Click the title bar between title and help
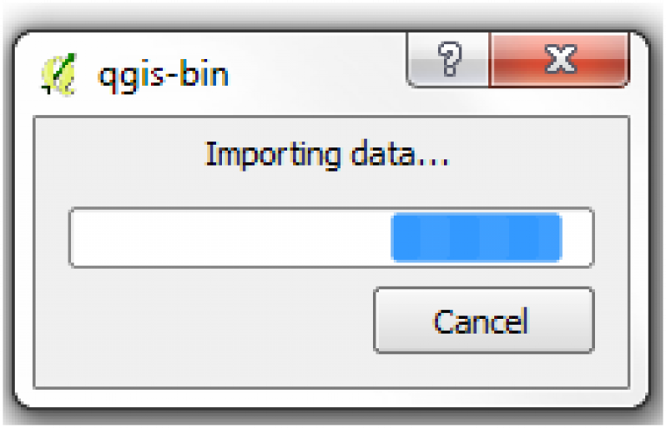The image size is (666, 428). click(x=318, y=75)
